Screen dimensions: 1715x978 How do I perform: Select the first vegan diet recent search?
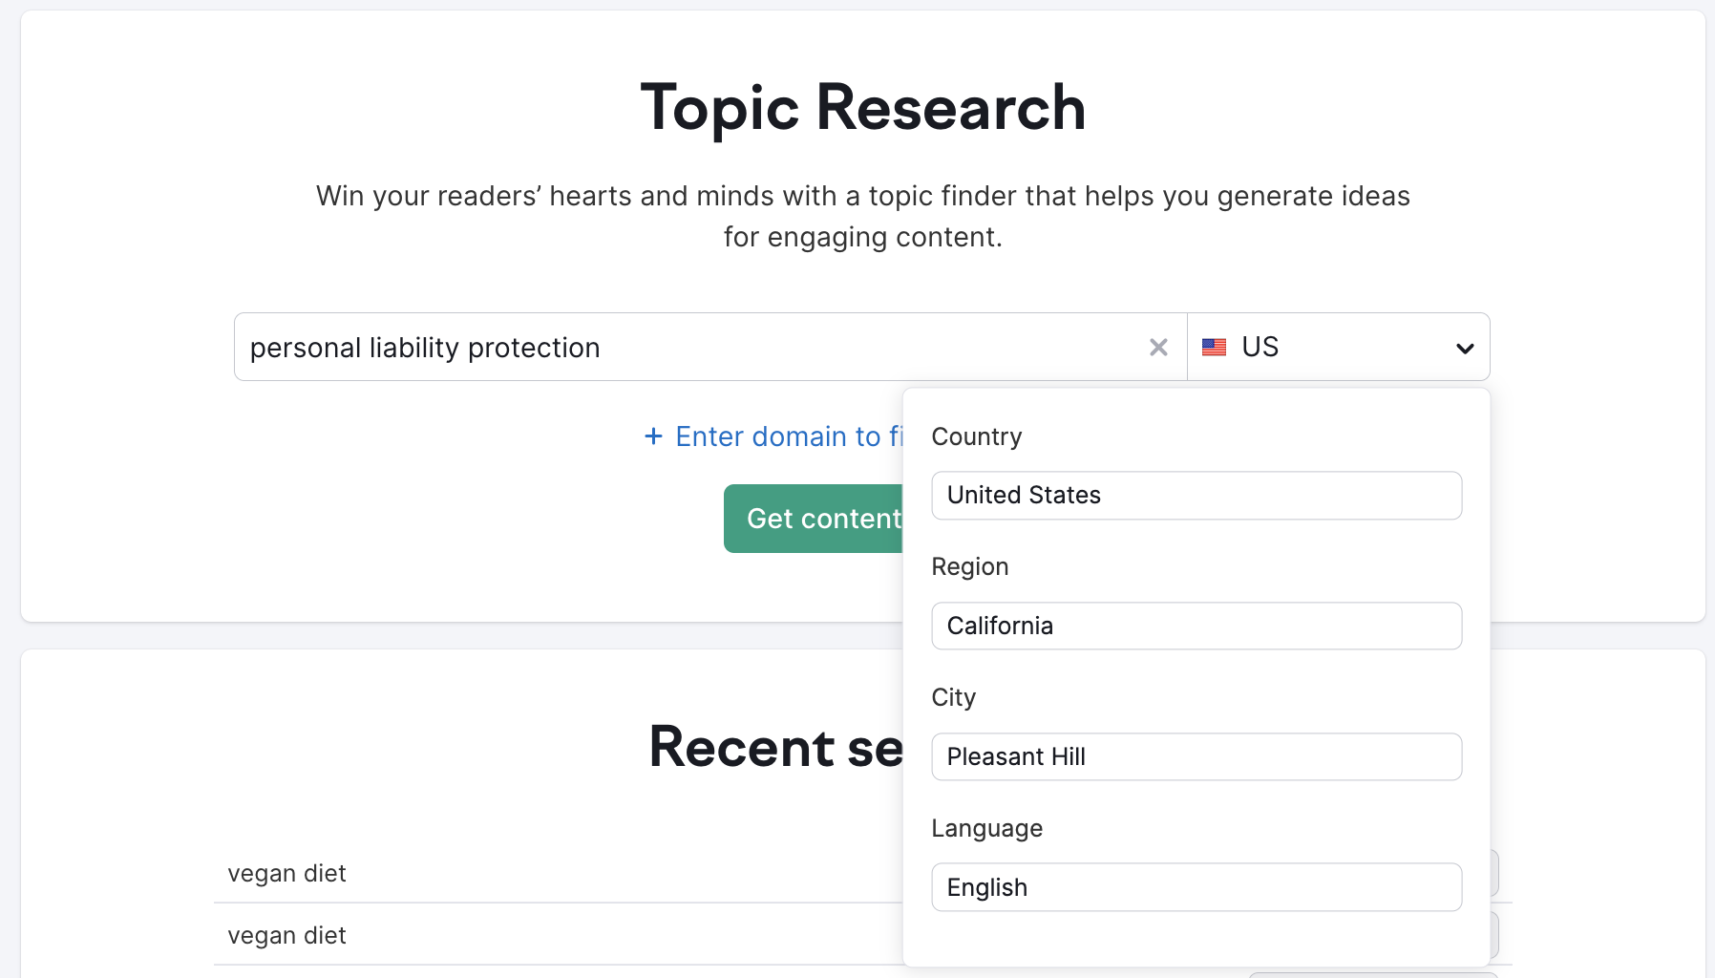coord(286,872)
